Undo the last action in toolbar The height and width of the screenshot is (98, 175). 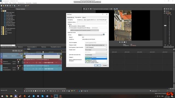point(19,5)
